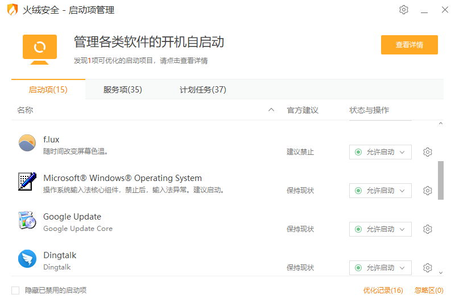This screenshot has height=299, width=459.
Task: Click green status indicator in Dingtalk row
Action: click(x=358, y=267)
